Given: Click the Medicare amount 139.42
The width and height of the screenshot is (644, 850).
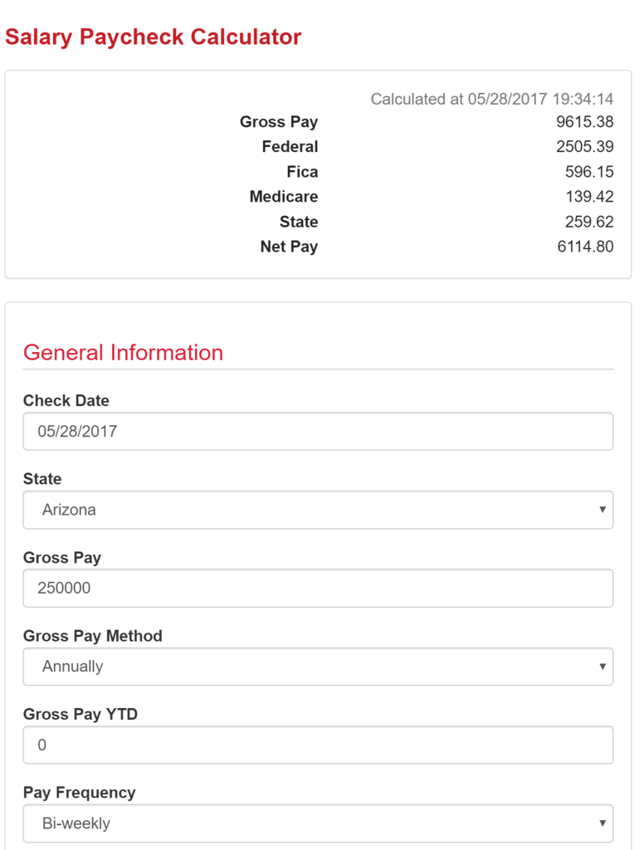Looking at the screenshot, I should pos(589,197).
